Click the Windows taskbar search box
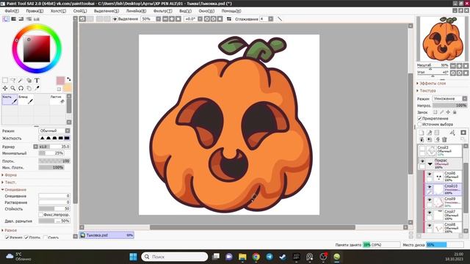 click(x=175, y=257)
